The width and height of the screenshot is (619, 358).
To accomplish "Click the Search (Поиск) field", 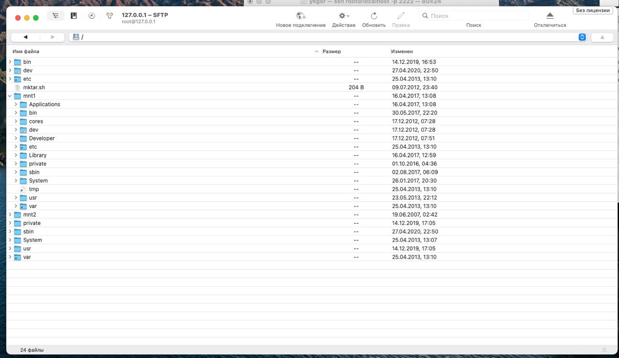I will pyautogui.click(x=474, y=16).
